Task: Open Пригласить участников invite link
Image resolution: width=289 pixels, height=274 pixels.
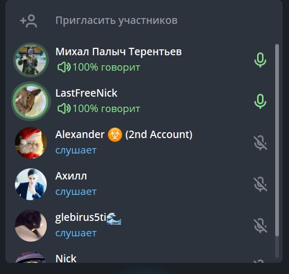Action: 116,21
